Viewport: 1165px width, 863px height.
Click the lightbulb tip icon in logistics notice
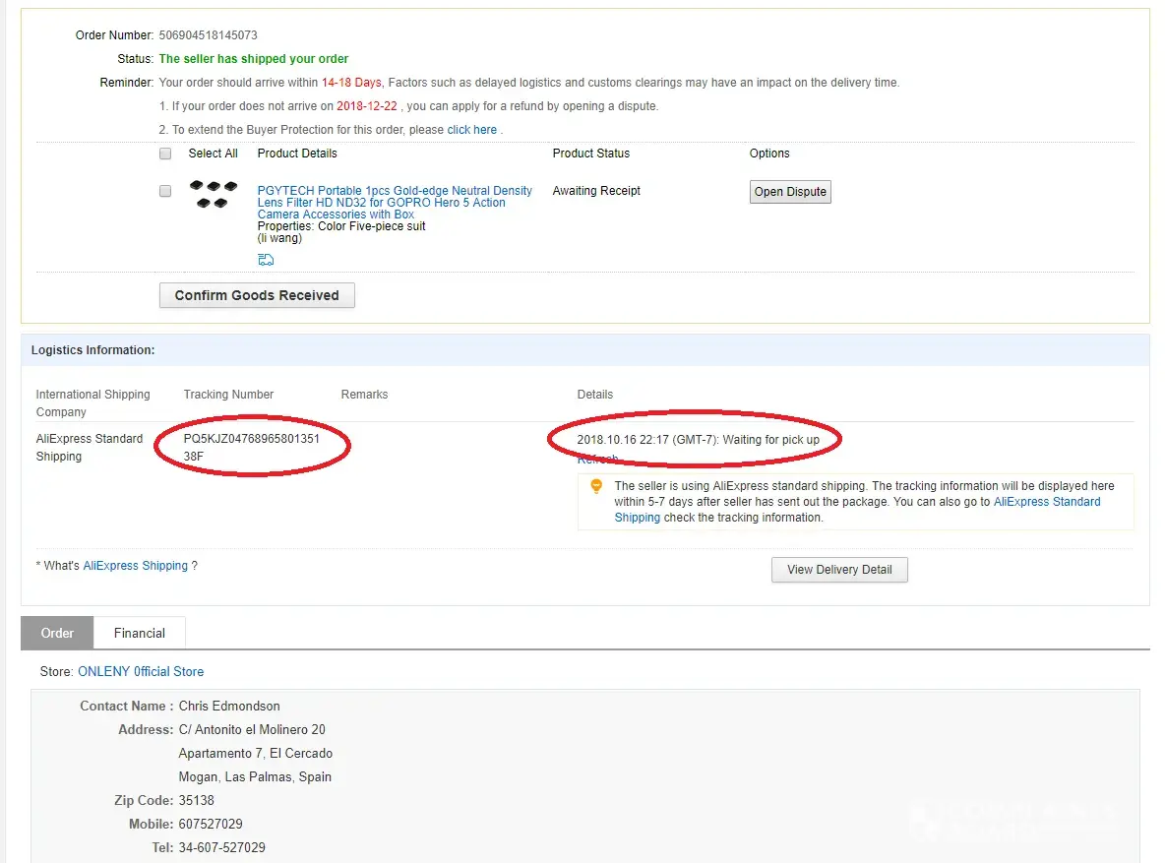(596, 486)
